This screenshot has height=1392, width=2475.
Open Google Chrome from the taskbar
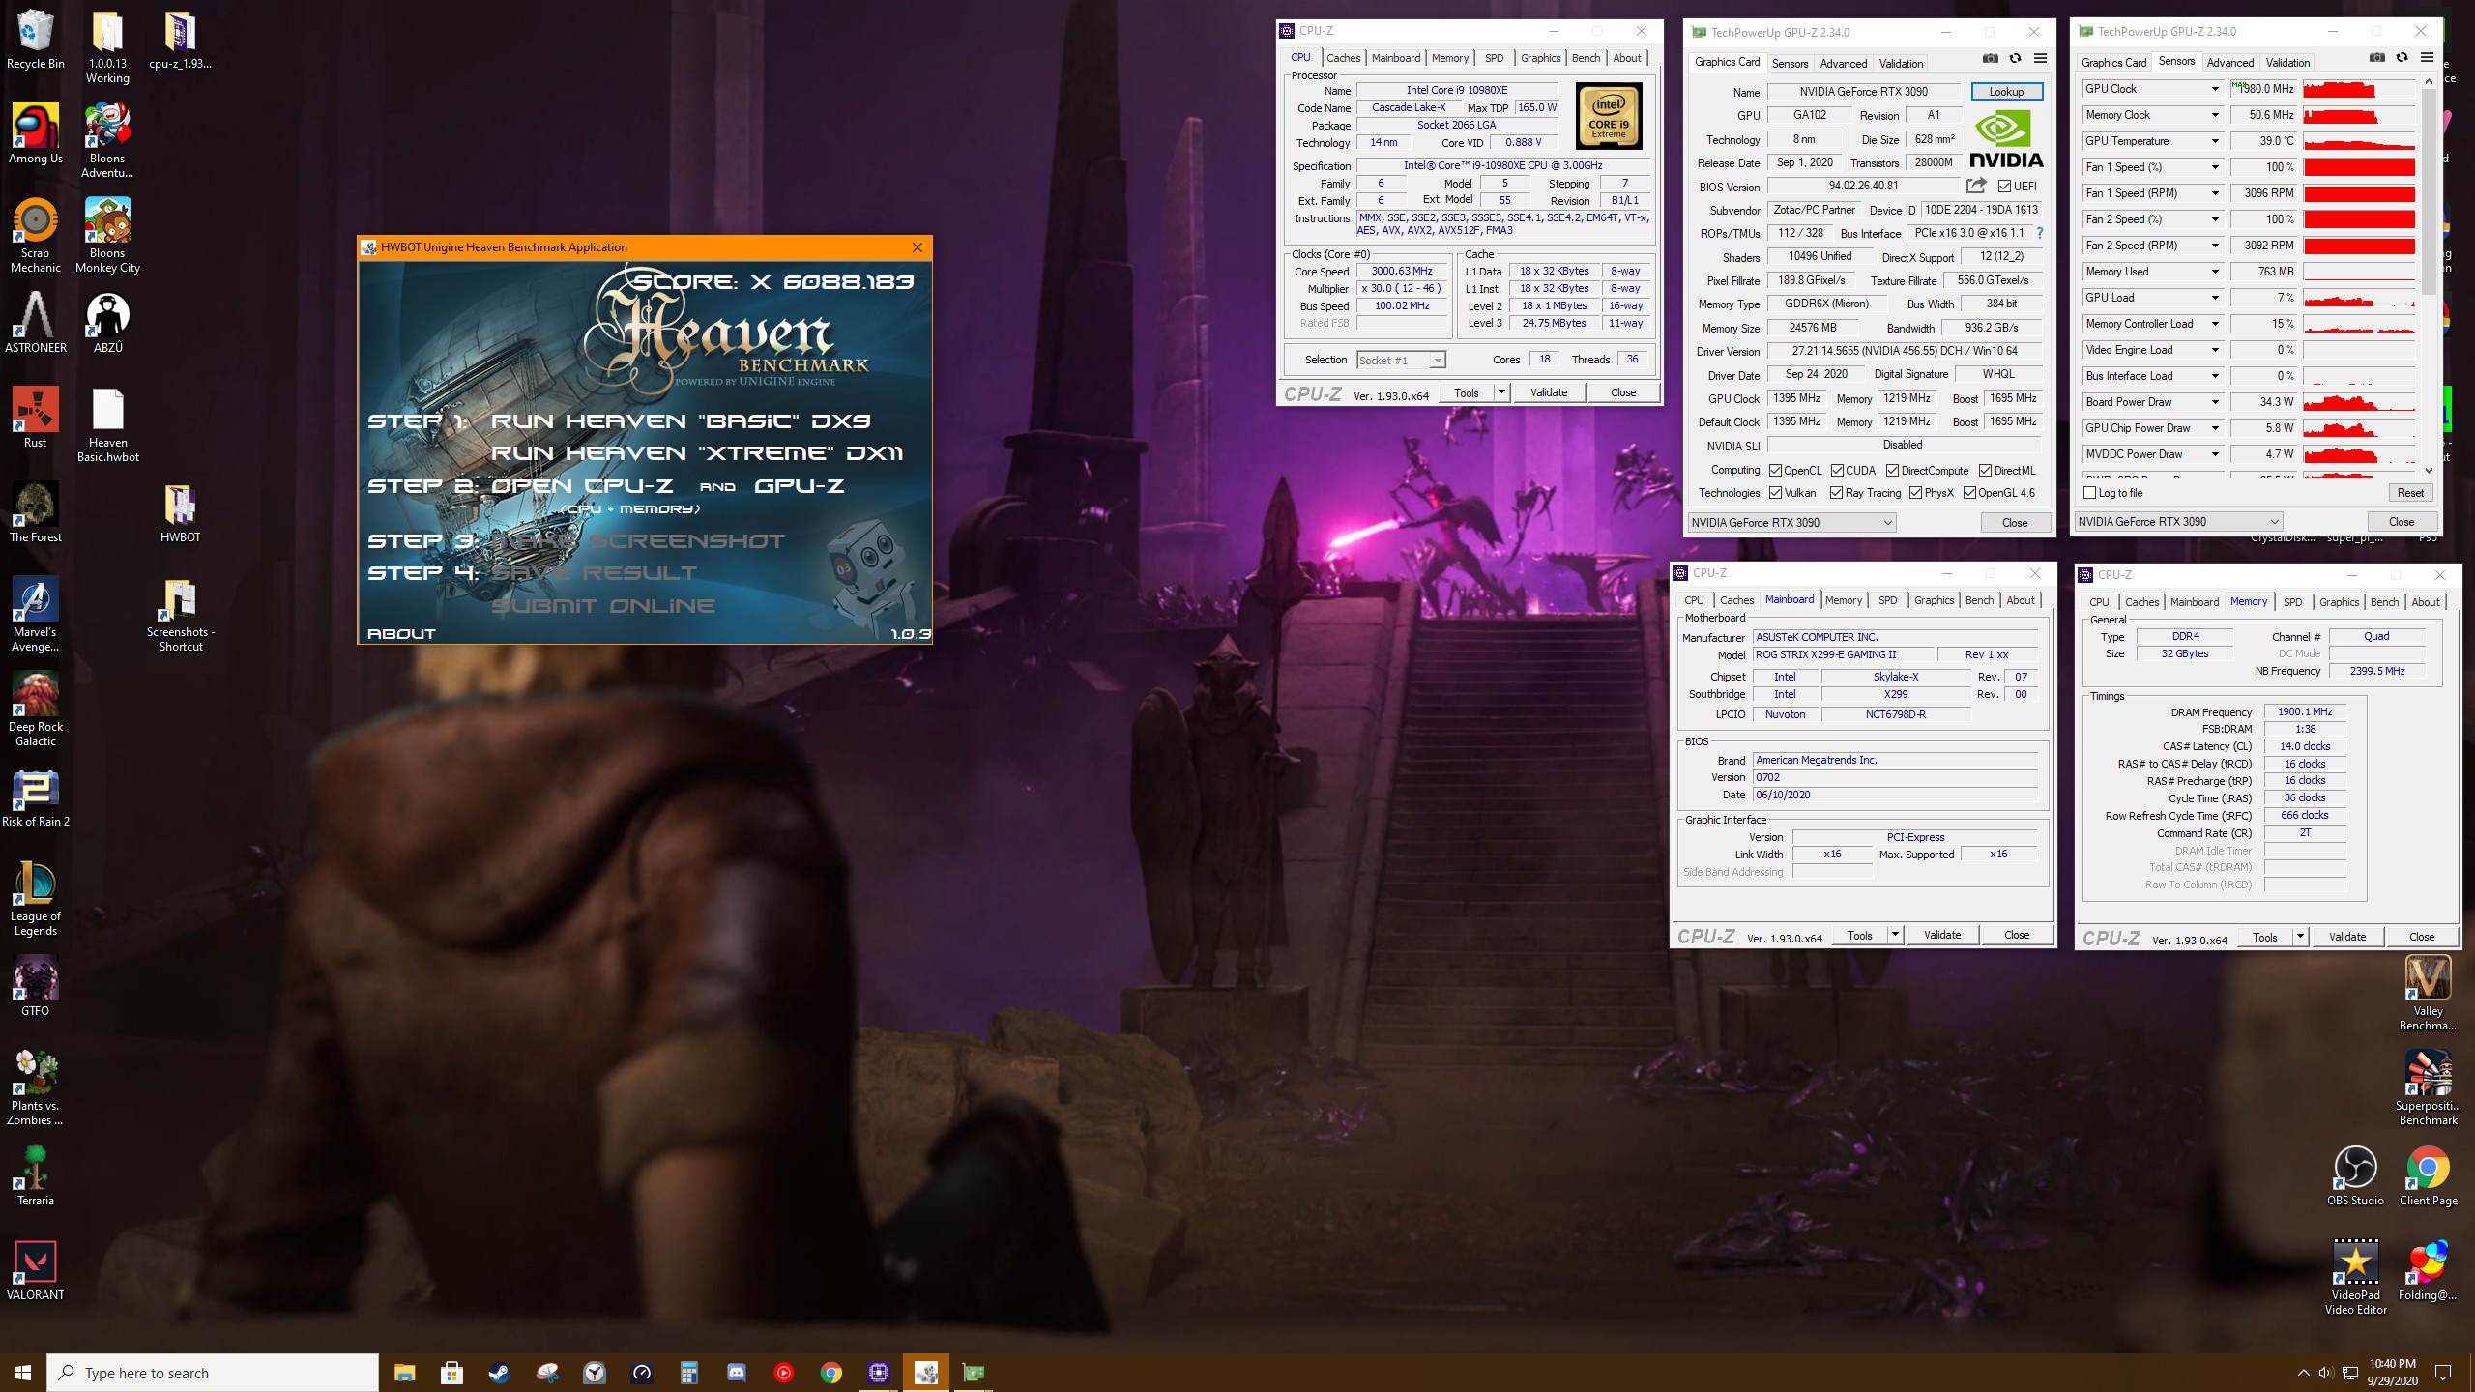pos(830,1373)
